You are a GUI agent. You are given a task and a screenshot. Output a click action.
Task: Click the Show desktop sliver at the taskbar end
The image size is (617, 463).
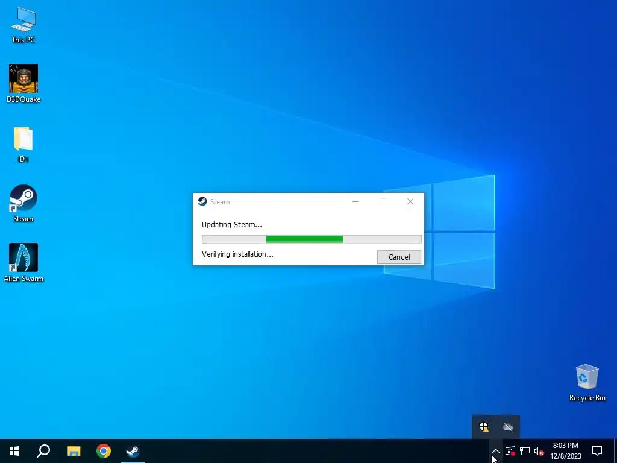coord(615,451)
